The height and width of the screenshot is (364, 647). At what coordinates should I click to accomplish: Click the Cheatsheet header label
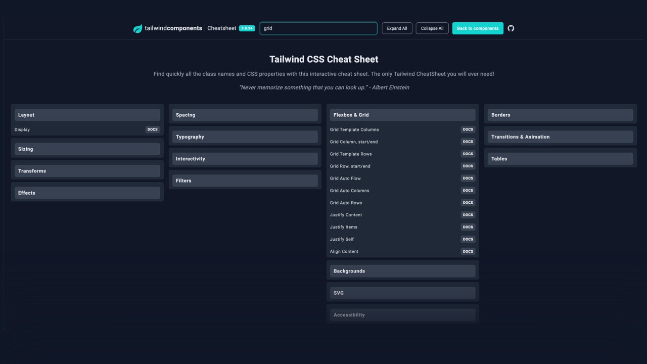point(222,28)
